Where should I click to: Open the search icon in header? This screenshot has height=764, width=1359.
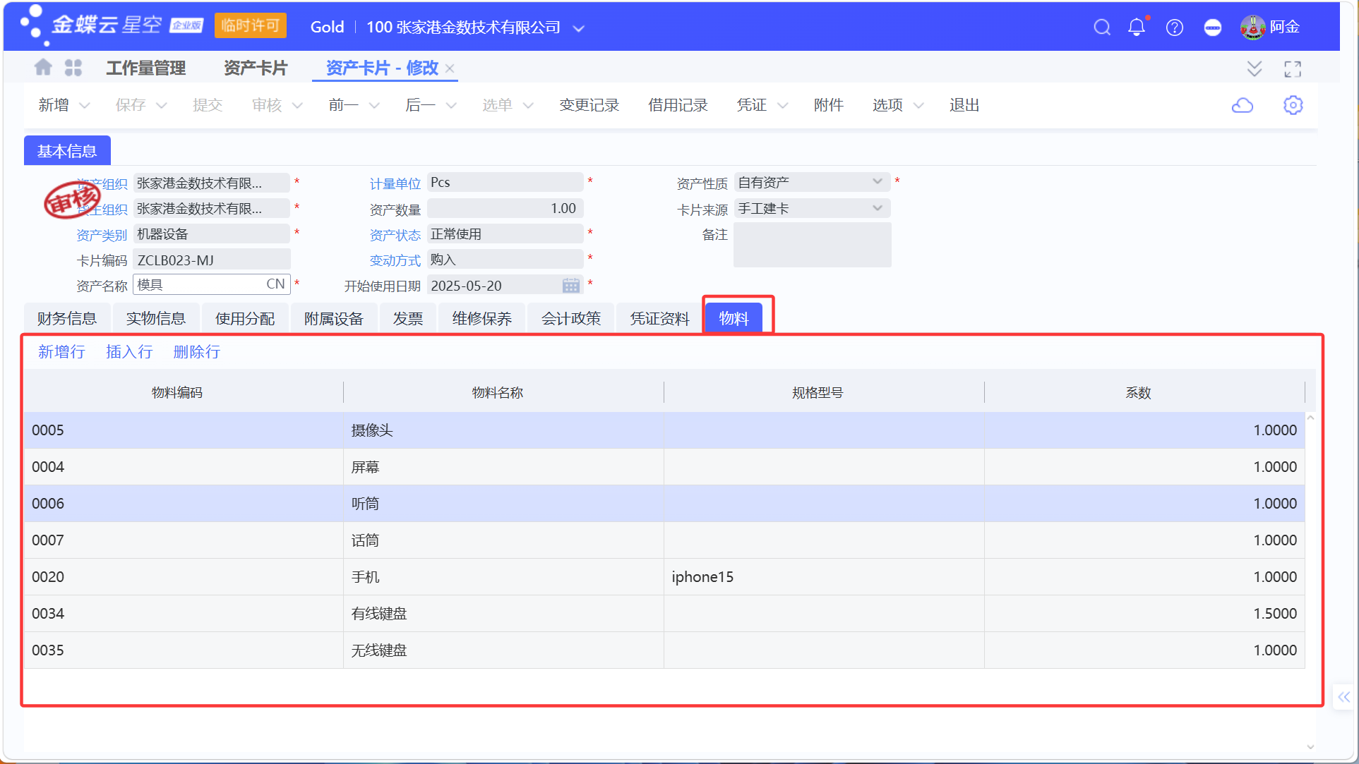click(x=1102, y=28)
